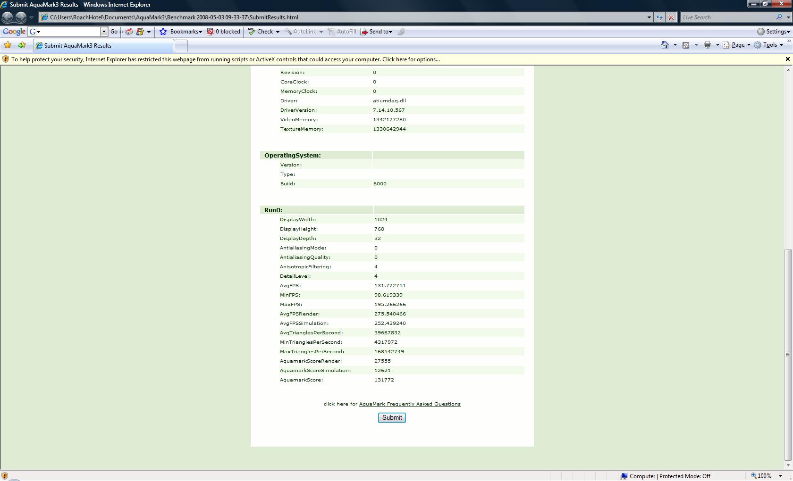Close the yellow information bar with its X

pyautogui.click(x=787, y=59)
